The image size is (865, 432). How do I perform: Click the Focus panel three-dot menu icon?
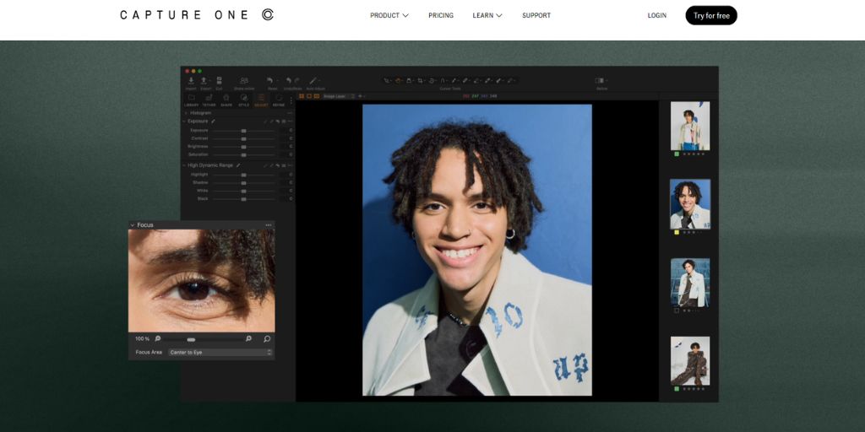pyautogui.click(x=268, y=224)
